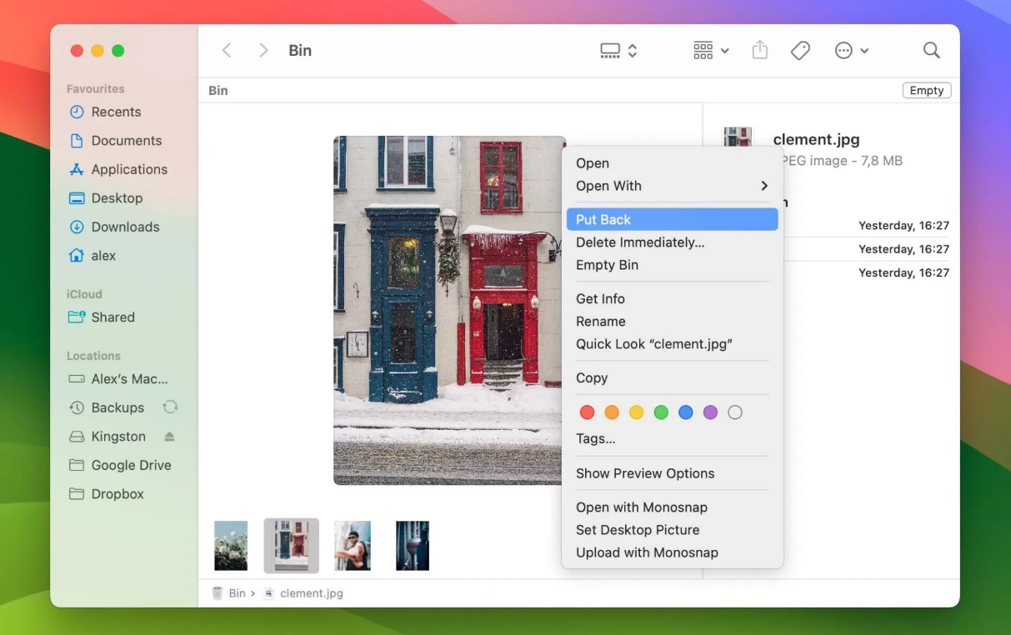Select Delete Immediately… from the menu
The image size is (1011, 635).
pos(639,242)
